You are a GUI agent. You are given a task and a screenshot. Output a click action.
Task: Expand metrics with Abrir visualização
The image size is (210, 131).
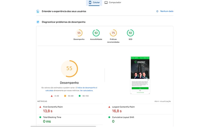[162, 101]
